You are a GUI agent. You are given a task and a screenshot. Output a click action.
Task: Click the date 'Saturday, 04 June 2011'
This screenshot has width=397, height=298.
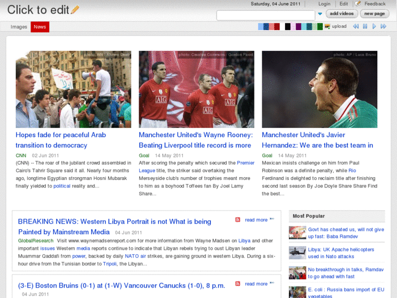pyautogui.click(x=275, y=4)
